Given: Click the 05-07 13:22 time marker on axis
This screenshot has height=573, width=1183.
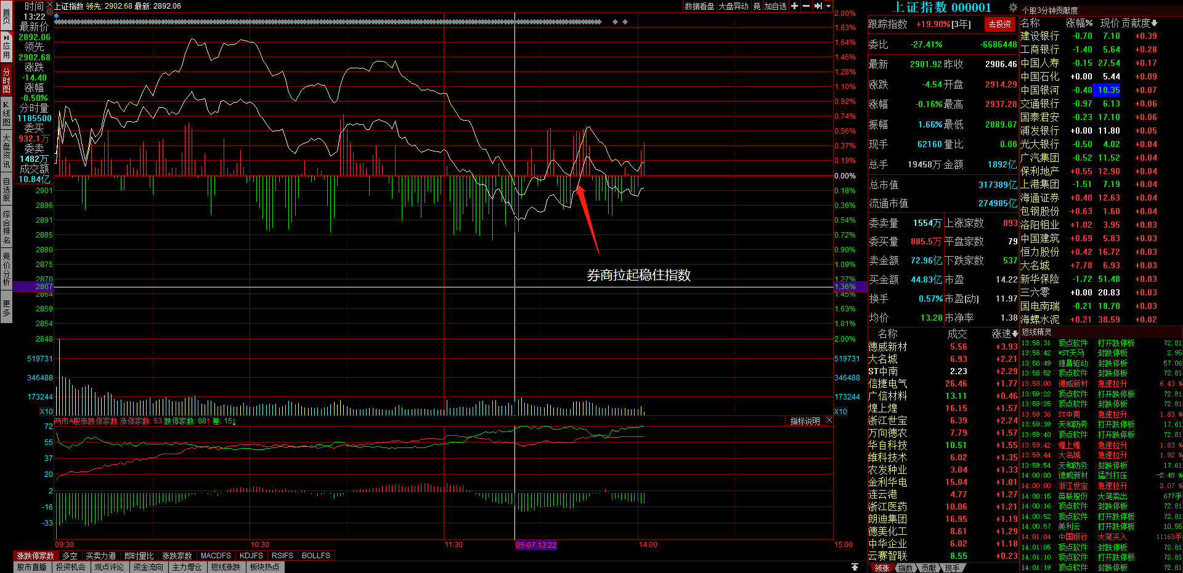Looking at the screenshot, I should (x=536, y=545).
